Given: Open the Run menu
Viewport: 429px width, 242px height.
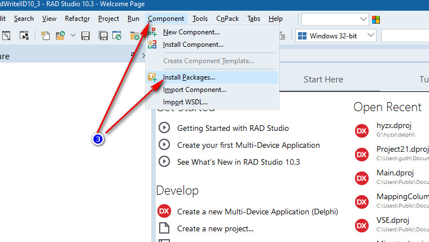Looking at the screenshot, I should (x=133, y=19).
